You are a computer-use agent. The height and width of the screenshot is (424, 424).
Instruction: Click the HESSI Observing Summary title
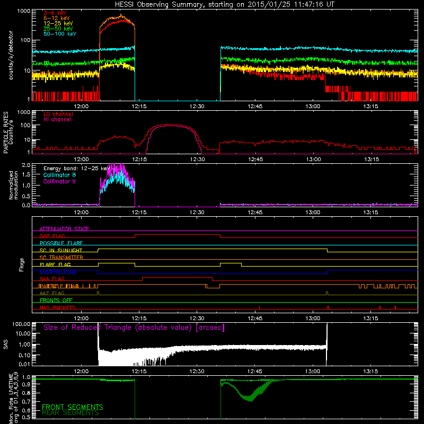(224, 4)
